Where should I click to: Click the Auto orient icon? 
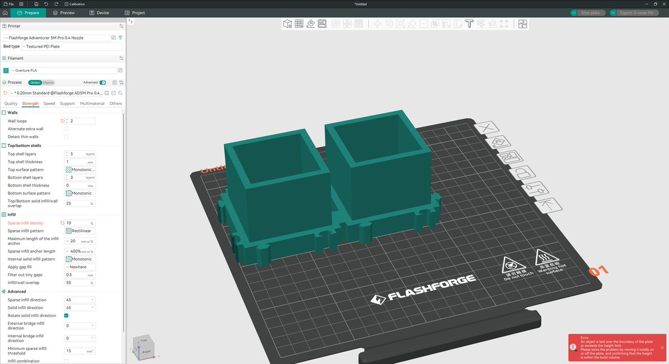(311, 24)
